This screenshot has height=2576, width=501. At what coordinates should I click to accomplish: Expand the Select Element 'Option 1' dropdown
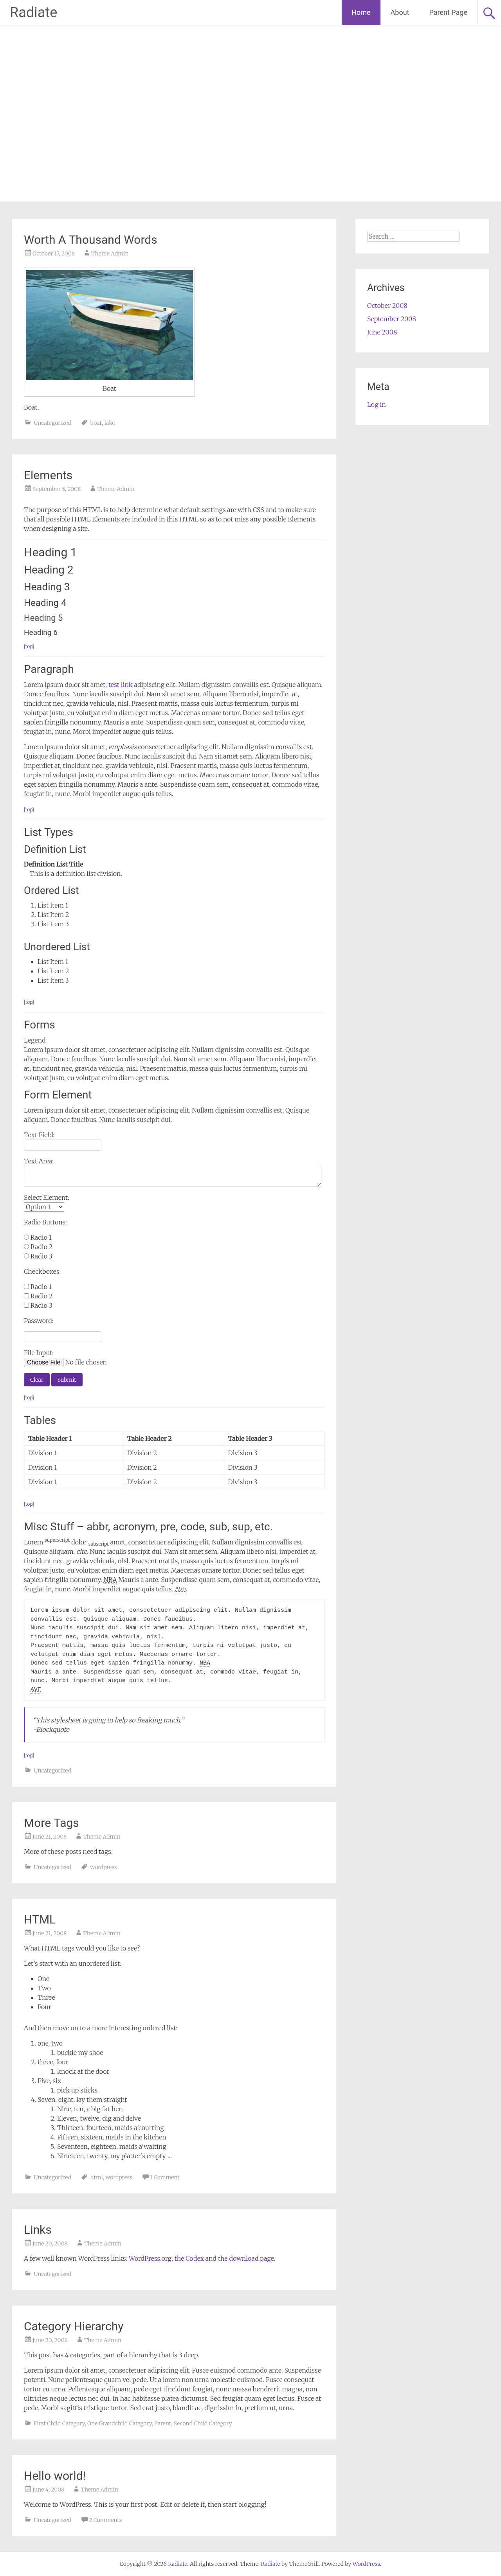point(44,1207)
